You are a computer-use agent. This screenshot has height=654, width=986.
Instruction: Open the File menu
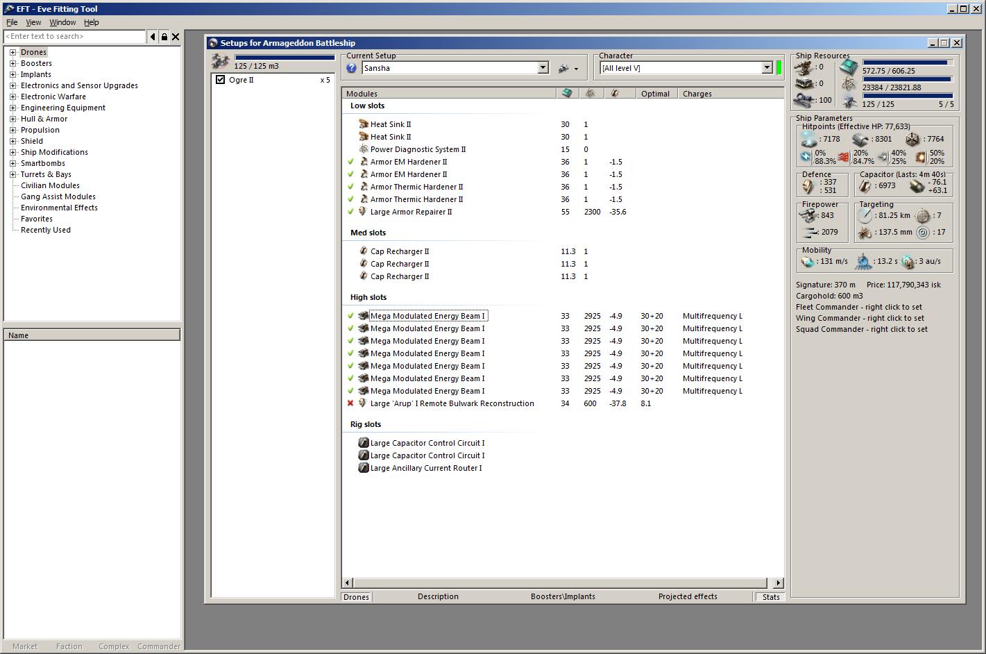12,22
